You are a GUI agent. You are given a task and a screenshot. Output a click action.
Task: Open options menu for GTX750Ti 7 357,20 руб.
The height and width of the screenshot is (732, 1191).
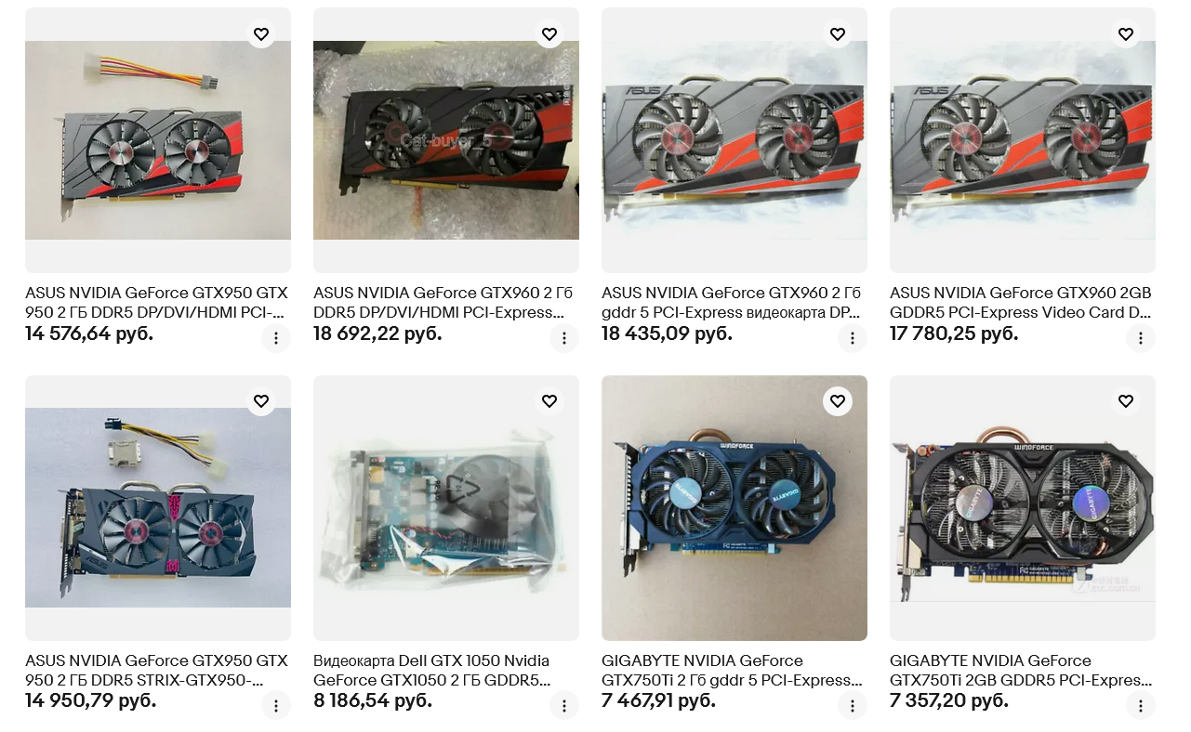1141,706
